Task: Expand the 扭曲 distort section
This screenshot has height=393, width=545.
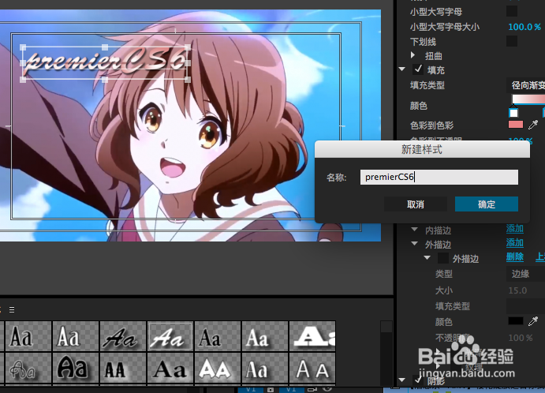Action: 412,55
